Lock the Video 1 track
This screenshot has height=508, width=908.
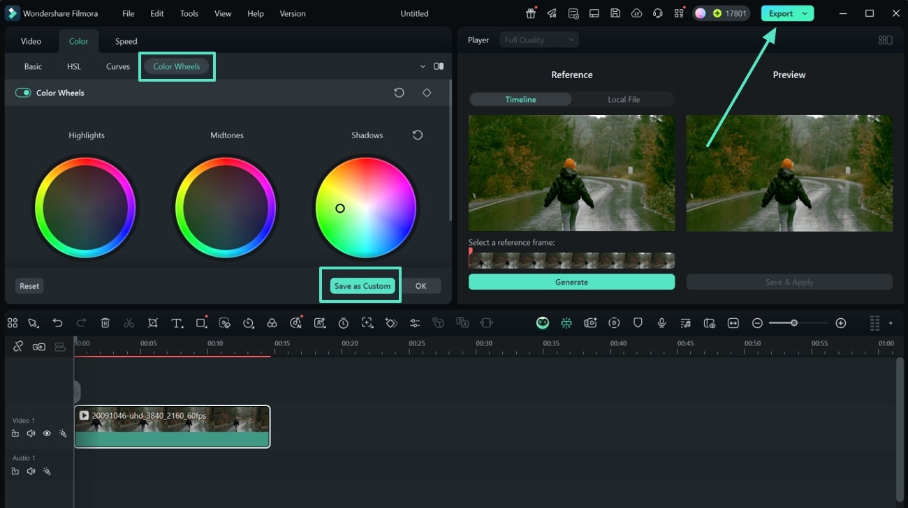15,433
